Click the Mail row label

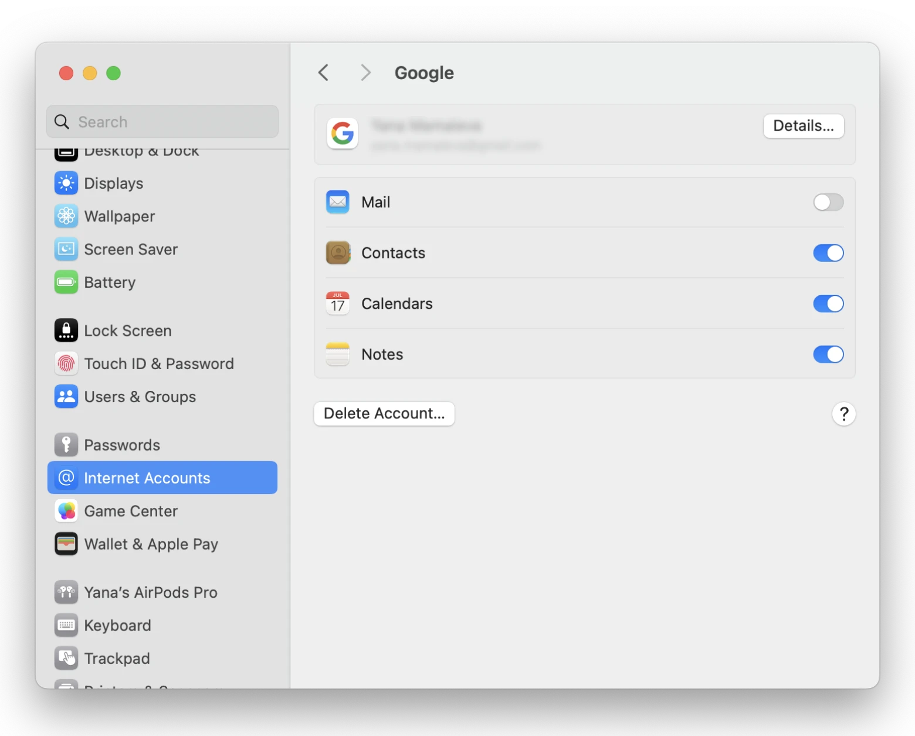click(375, 202)
